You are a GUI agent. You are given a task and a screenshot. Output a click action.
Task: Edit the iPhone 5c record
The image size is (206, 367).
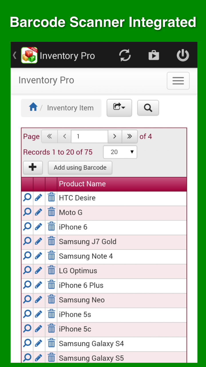39,329
